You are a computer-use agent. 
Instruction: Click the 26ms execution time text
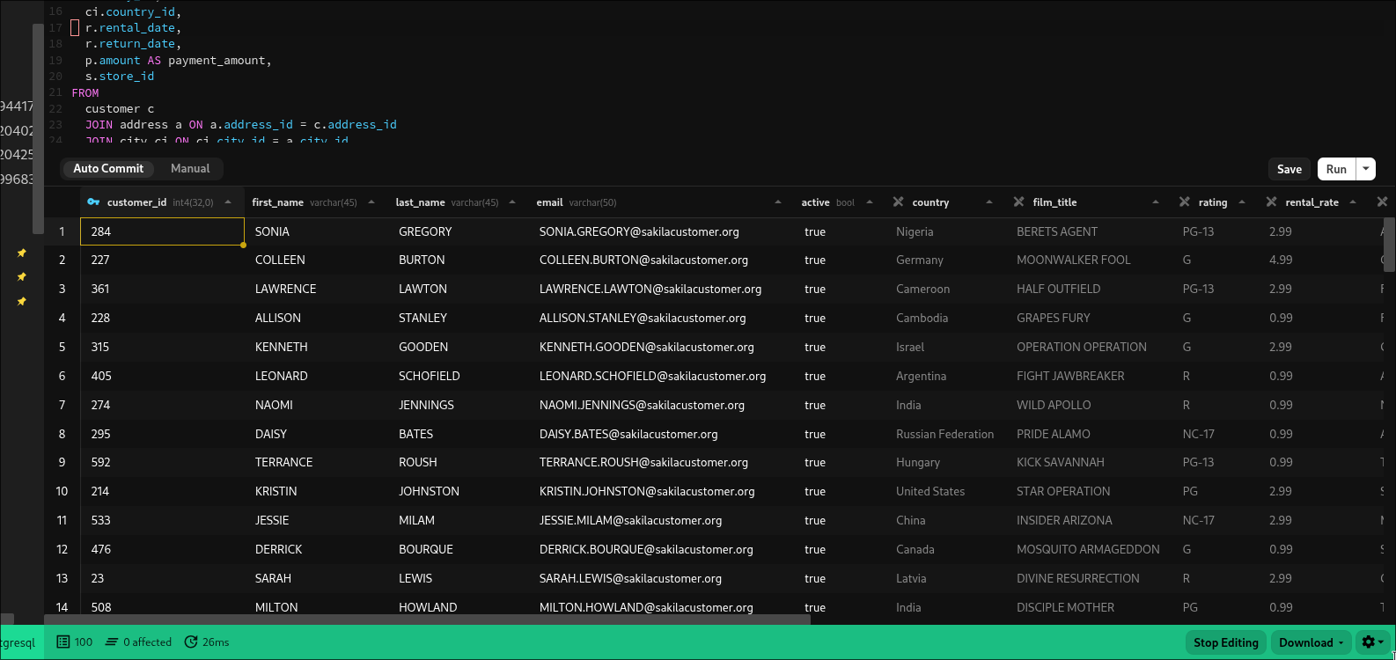tap(216, 642)
